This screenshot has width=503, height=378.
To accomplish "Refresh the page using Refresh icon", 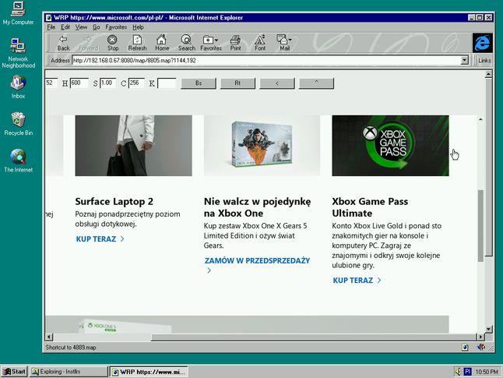I will pos(137,43).
